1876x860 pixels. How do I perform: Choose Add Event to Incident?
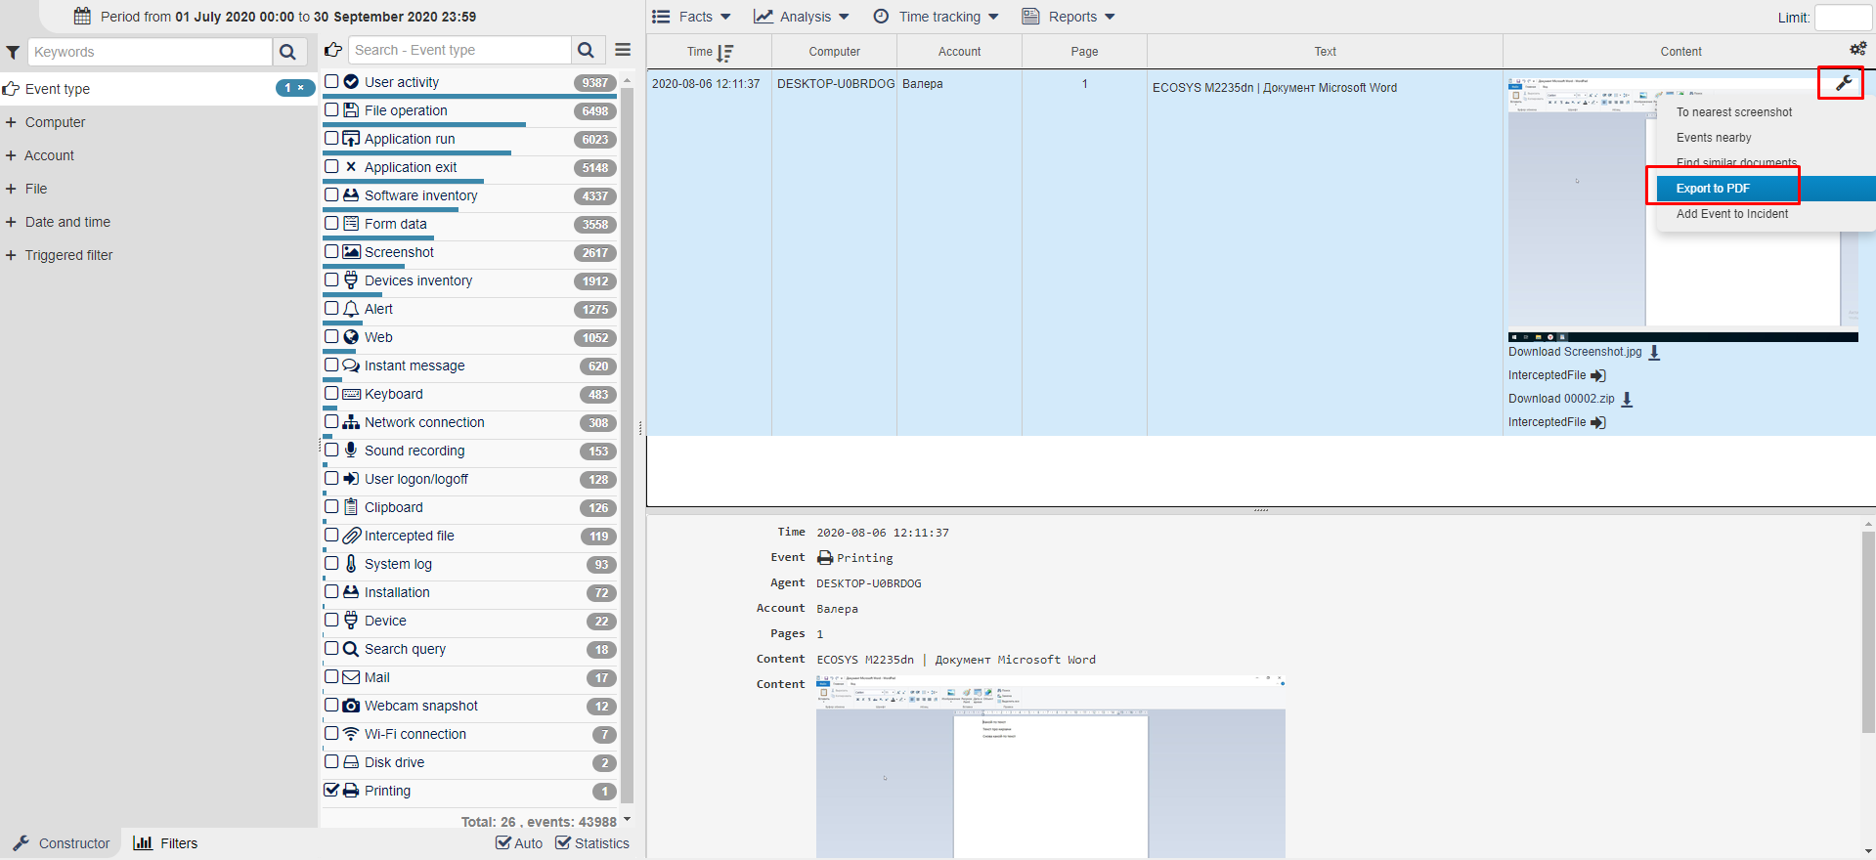point(1731,214)
